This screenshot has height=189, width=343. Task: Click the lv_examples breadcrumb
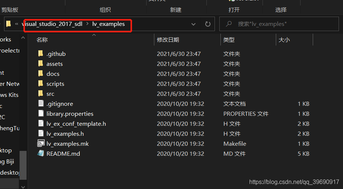tap(109, 24)
